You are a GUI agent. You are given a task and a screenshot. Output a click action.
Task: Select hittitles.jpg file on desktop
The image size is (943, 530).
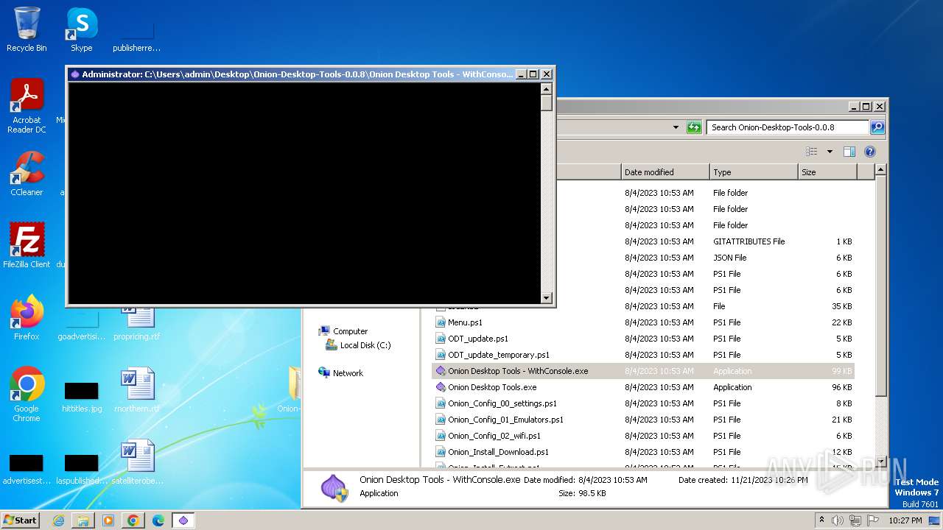pyautogui.click(x=82, y=396)
